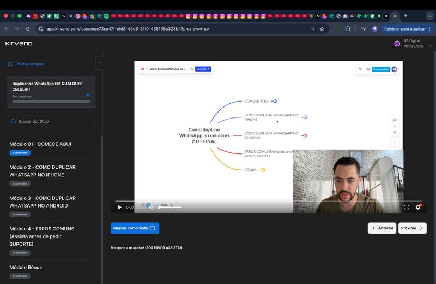Go to the Anterior lesson
This screenshot has height=284, width=436.
(382, 228)
